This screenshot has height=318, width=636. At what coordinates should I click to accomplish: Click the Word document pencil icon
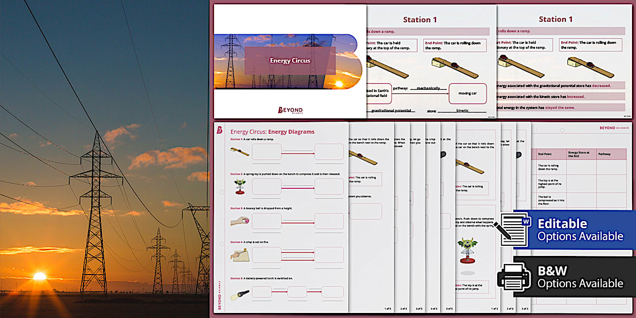(x=513, y=230)
